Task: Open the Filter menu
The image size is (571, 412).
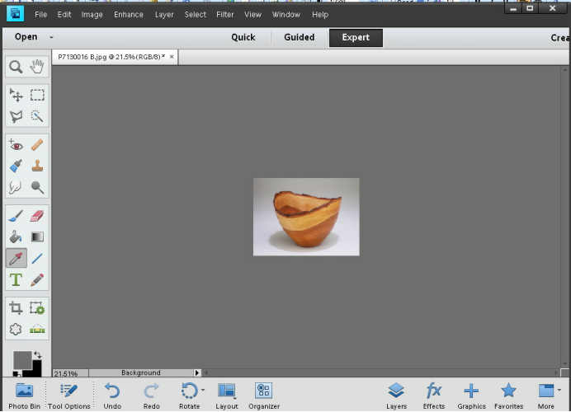Action: (x=224, y=14)
